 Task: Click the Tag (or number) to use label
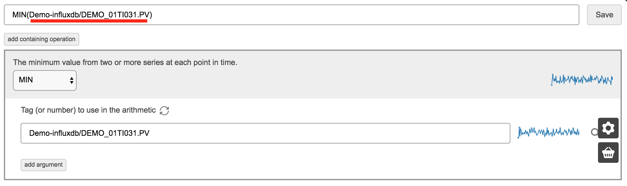pyautogui.click(x=88, y=110)
